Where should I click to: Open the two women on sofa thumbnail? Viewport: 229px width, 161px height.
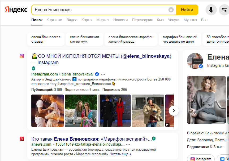coord(81,111)
